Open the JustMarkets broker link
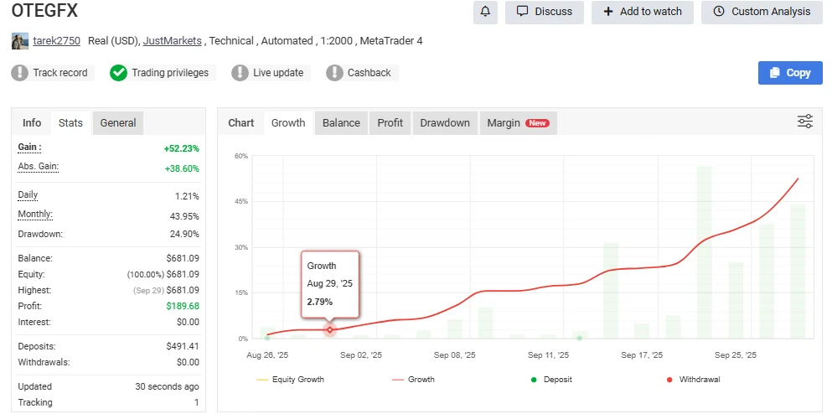Viewport: 832px width, 414px height. [173, 40]
